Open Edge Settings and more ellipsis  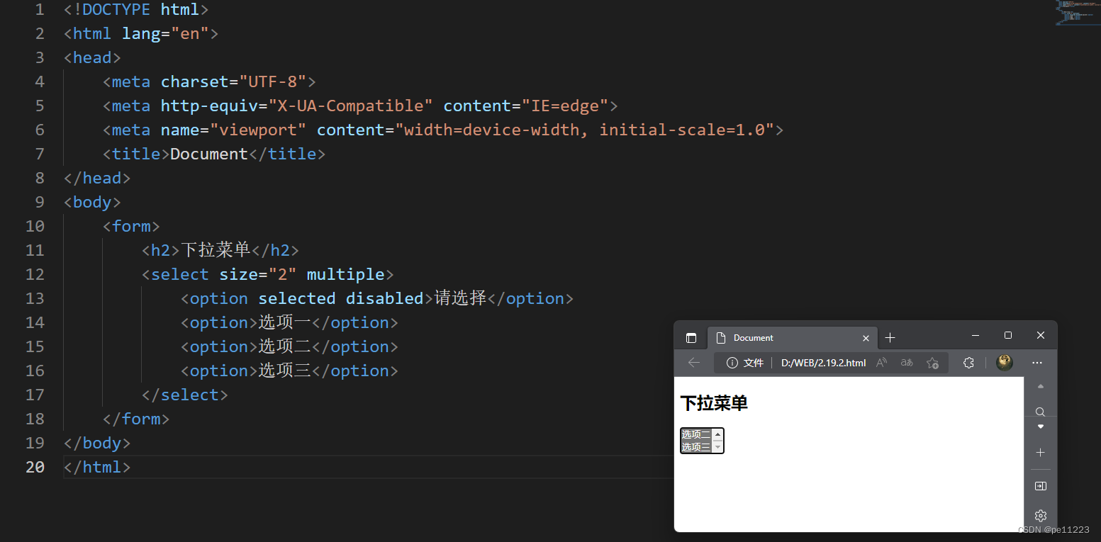pos(1037,363)
